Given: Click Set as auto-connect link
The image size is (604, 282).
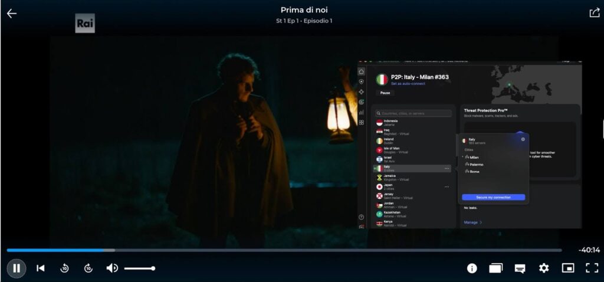Looking at the screenshot, I should click(x=408, y=84).
